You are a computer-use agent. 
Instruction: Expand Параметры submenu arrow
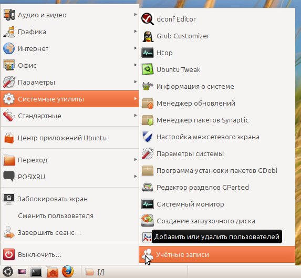pyautogui.click(x=136, y=82)
